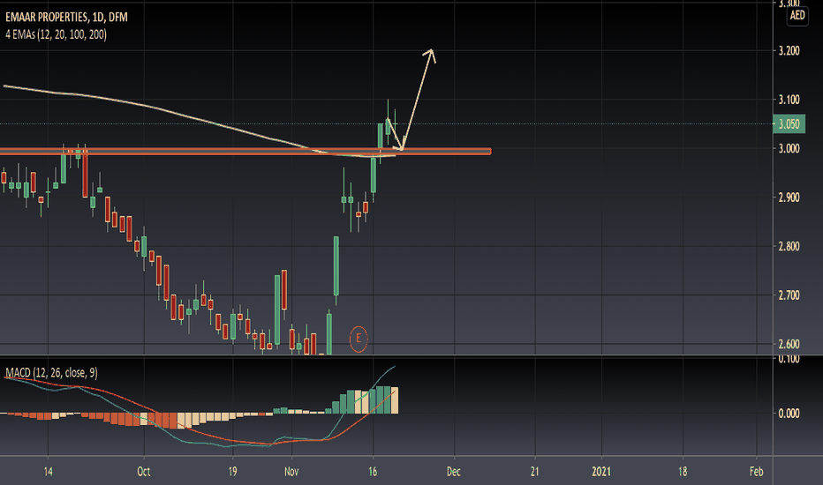
Task: Click the Dec date label on time axis
Action: pyautogui.click(x=454, y=472)
